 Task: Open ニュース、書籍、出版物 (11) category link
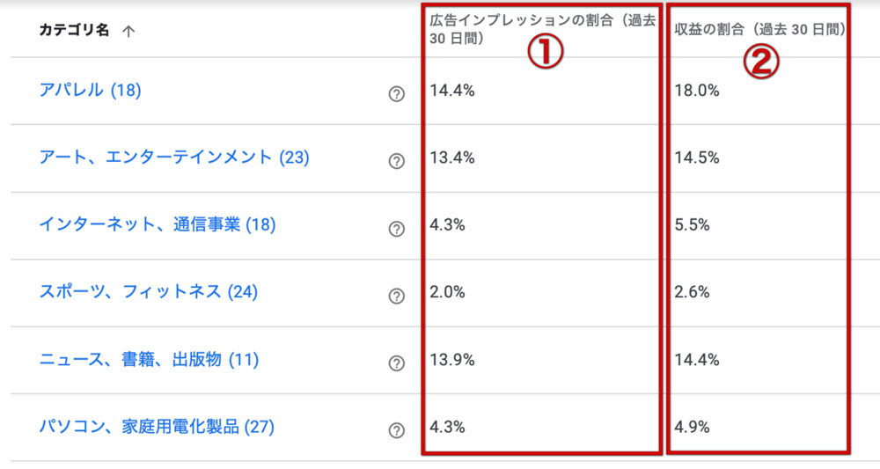pyautogui.click(x=149, y=359)
